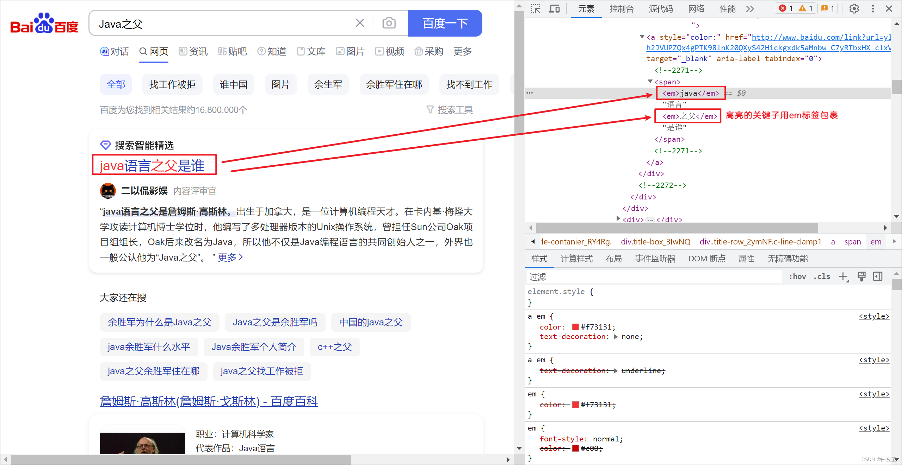Select the 网页 tab
The height and width of the screenshot is (465, 902).
tap(154, 51)
